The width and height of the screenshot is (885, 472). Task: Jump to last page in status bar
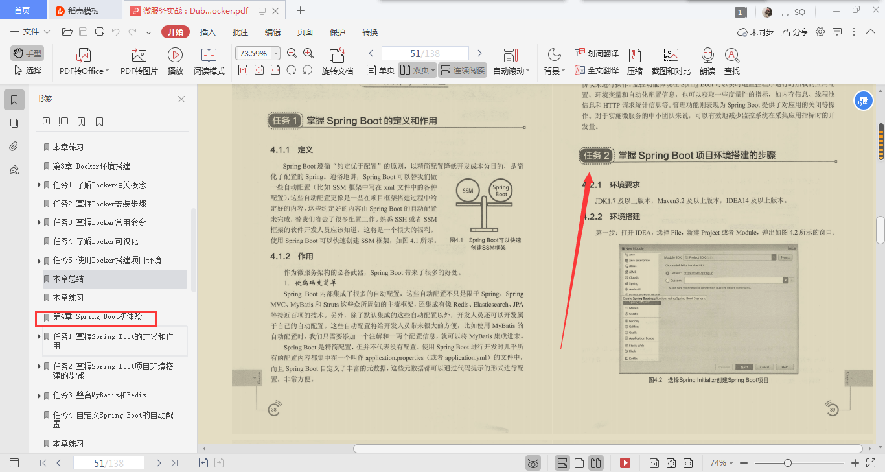point(174,463)
